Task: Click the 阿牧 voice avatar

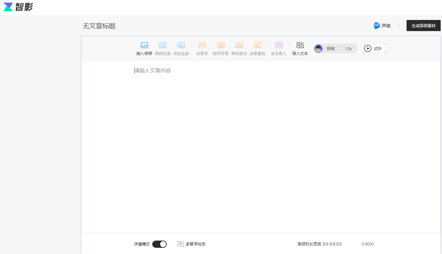Action: click(318, 48)
